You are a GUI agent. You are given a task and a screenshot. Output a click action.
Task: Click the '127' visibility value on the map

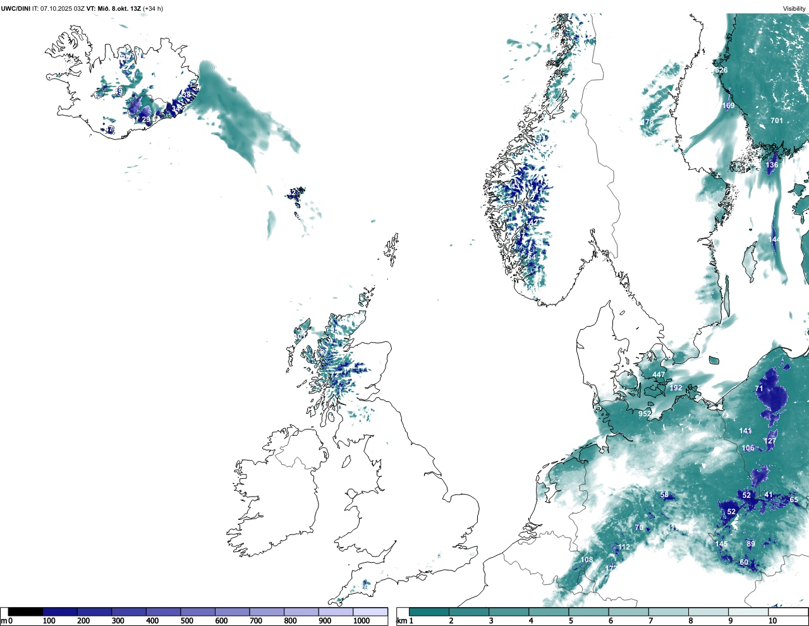click(x=770, y=441)
